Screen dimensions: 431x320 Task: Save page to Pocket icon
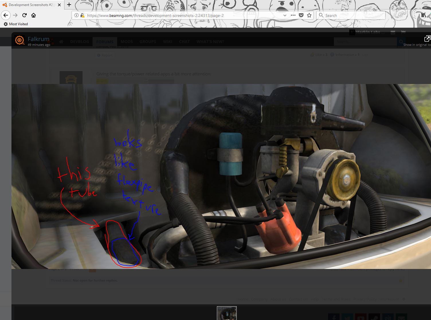(x=301, y=15)
